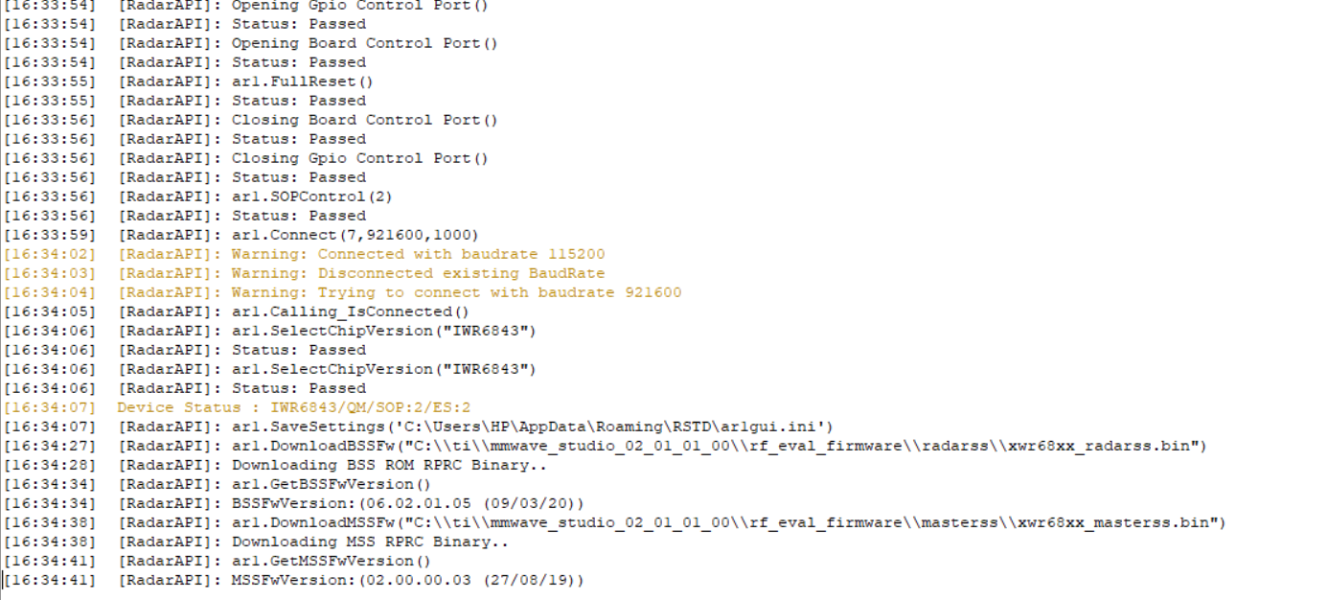Viewport: 1328px width, 600px height.
Task: Select the ar1.SOPControl(2) log entry
Action: [x=198, y=196]
